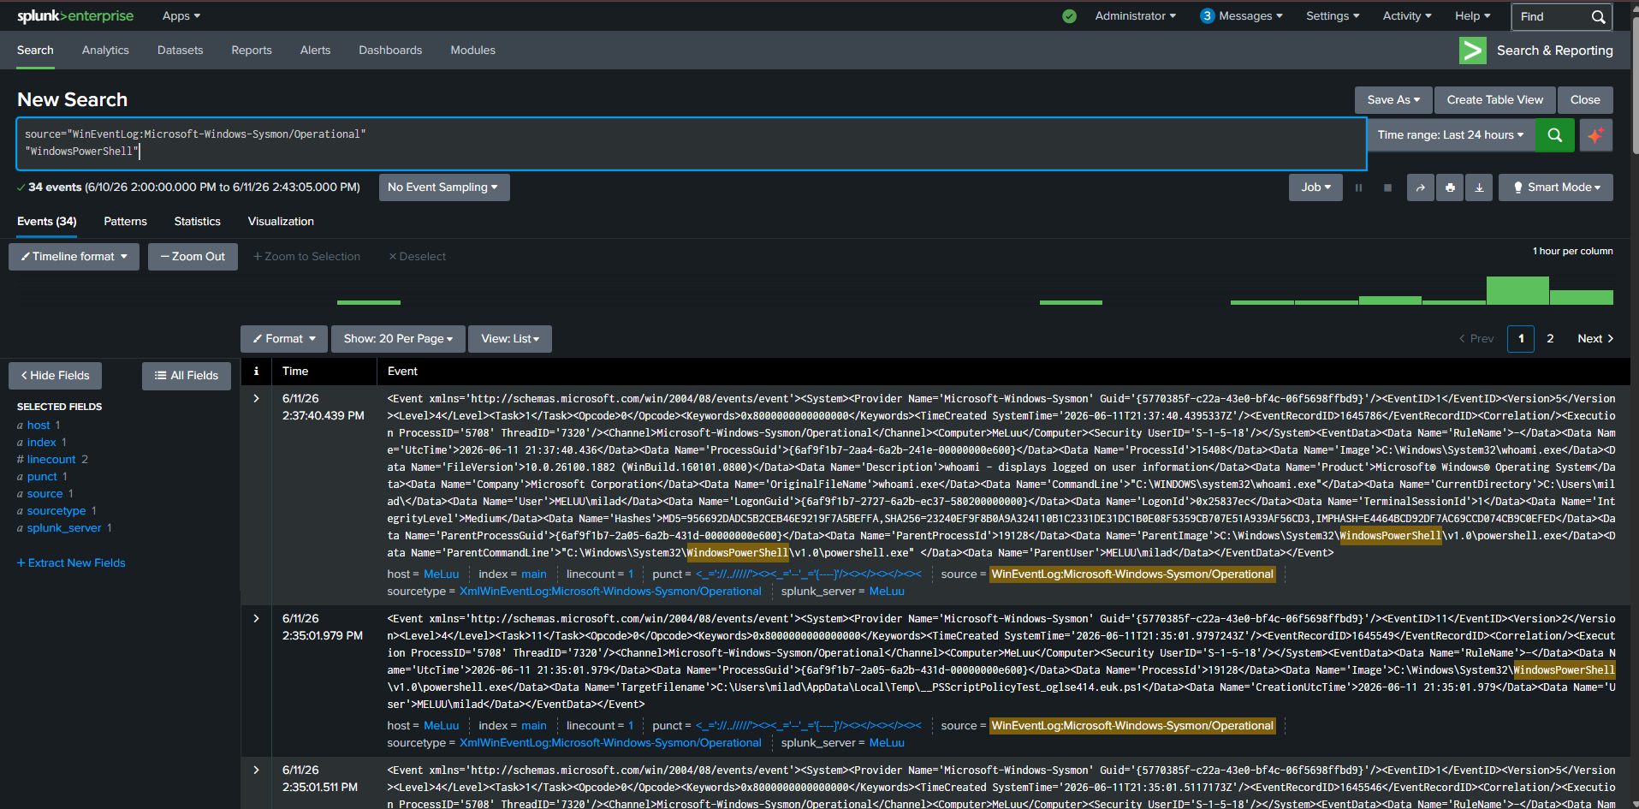
Task: Click the Search & Reporting app icon
Action: pyautogui.click(x=1472, y=51)
